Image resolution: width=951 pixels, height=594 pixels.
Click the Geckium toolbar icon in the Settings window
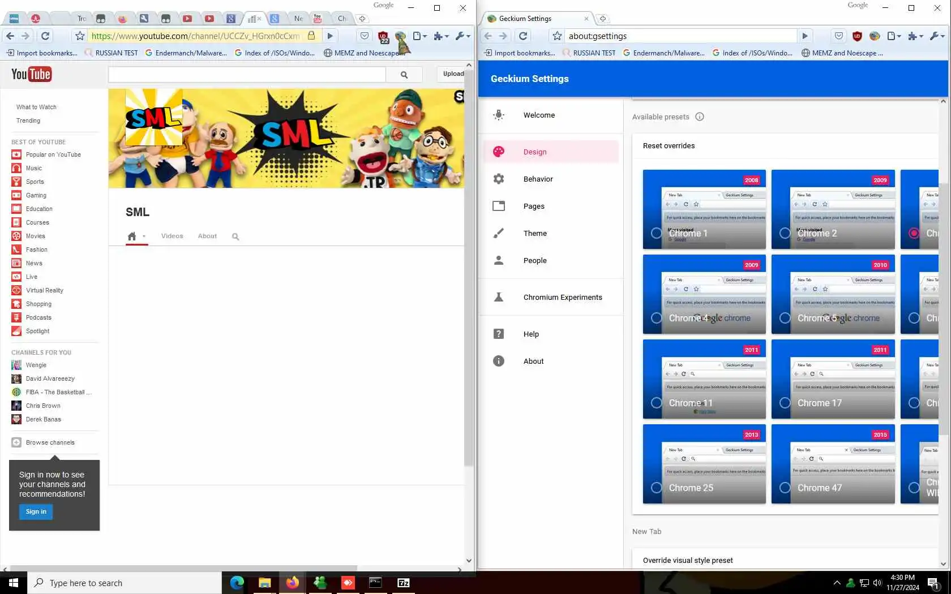(875, 36)
